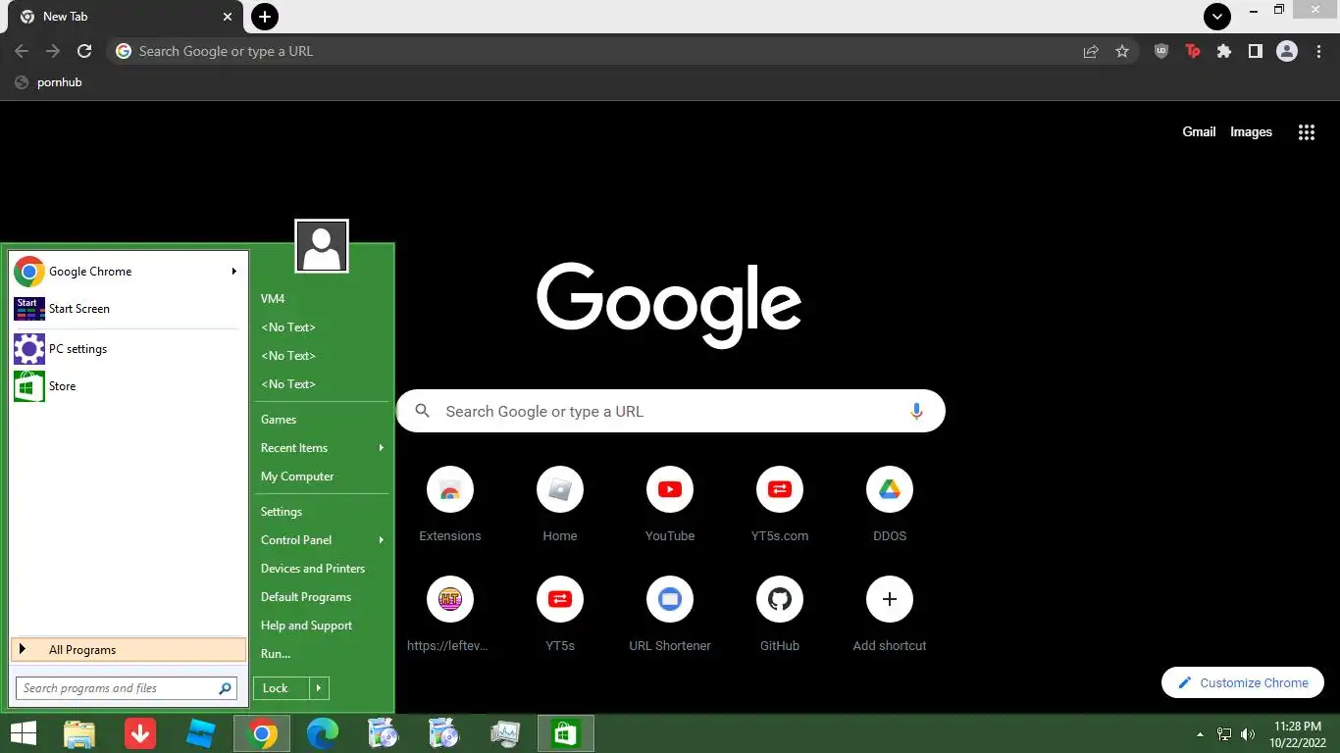Open the performance monitor taskbar icon

pyautogui.click(x=505, y=733)
